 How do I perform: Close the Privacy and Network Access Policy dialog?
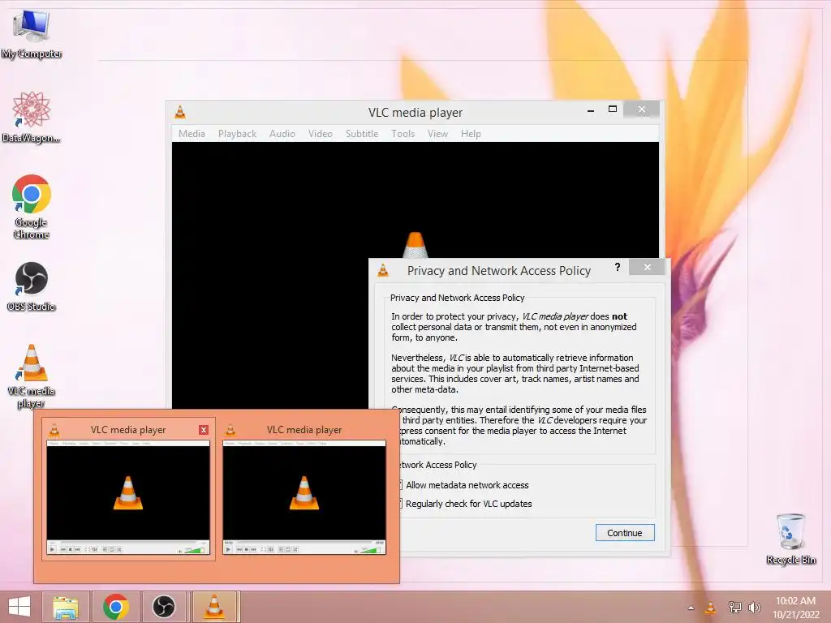(x=647, y=267)
